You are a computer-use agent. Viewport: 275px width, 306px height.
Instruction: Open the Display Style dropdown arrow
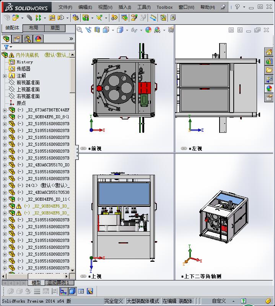tap(127, 30)
